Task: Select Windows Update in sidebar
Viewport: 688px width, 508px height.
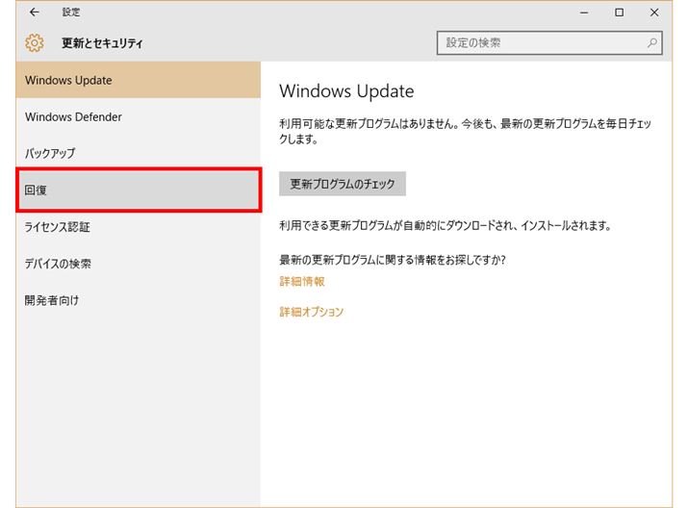Action: [x=139, y=80]
